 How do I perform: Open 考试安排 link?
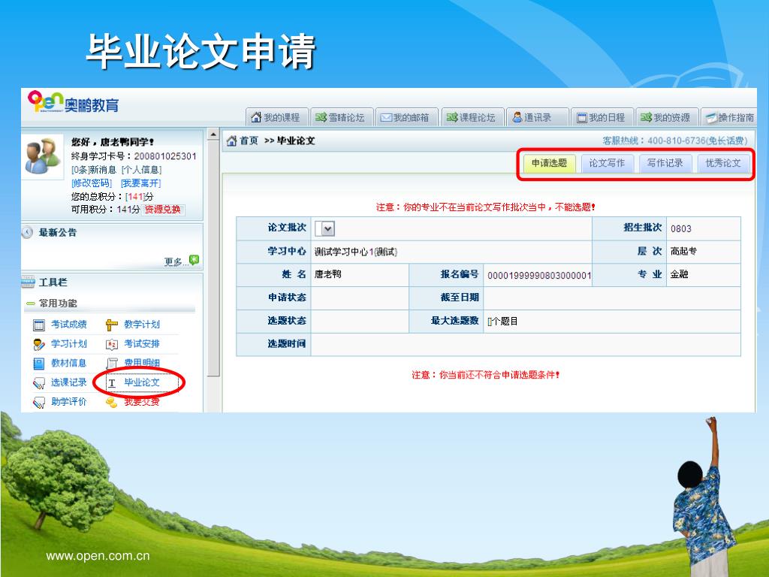tap(142, 344)
